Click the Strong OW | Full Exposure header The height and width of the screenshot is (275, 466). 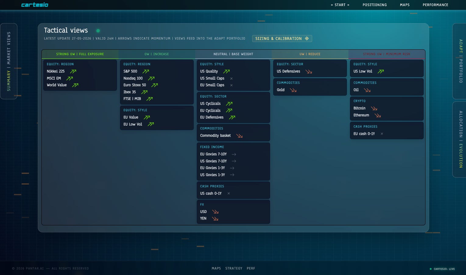point(80,54)
